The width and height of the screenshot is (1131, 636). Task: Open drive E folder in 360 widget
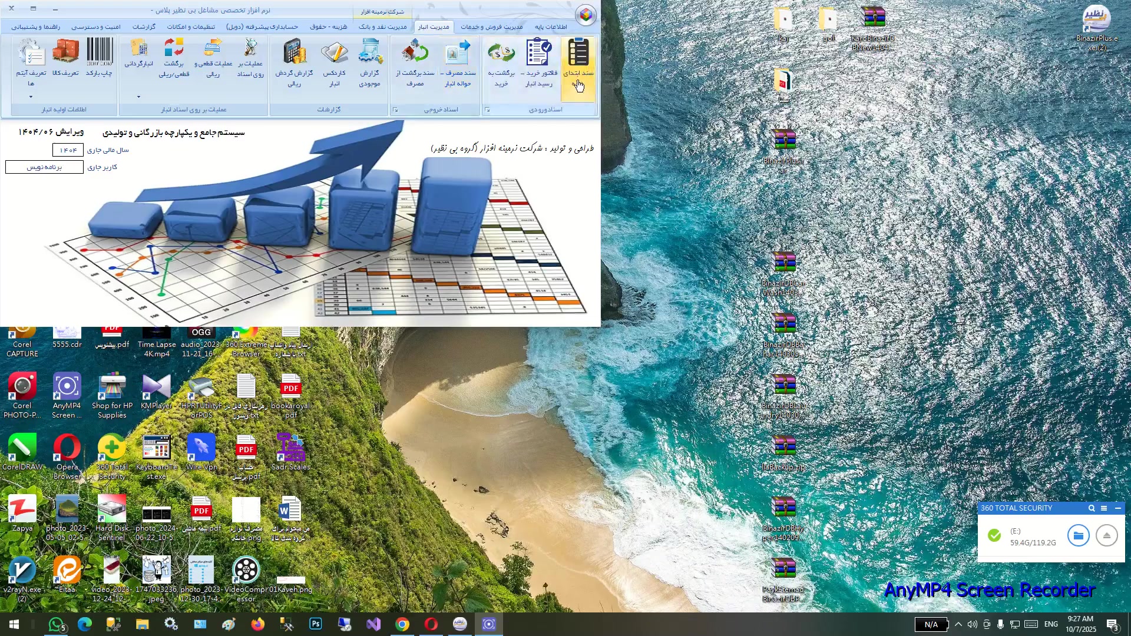1078,536
